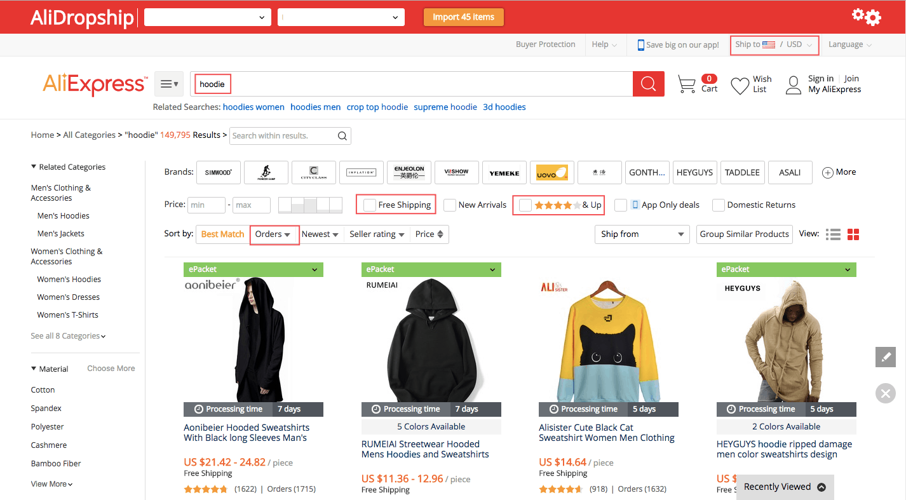This screenshot has width=906, height=500.
Task: Adjust the price range slider
Action: [x=309, y=205]
